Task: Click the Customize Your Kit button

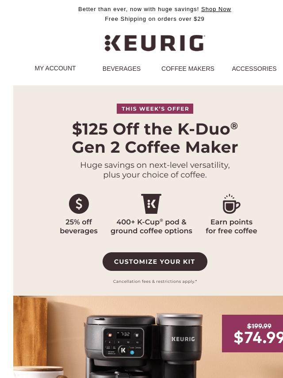Action: (x=155, y=262)
